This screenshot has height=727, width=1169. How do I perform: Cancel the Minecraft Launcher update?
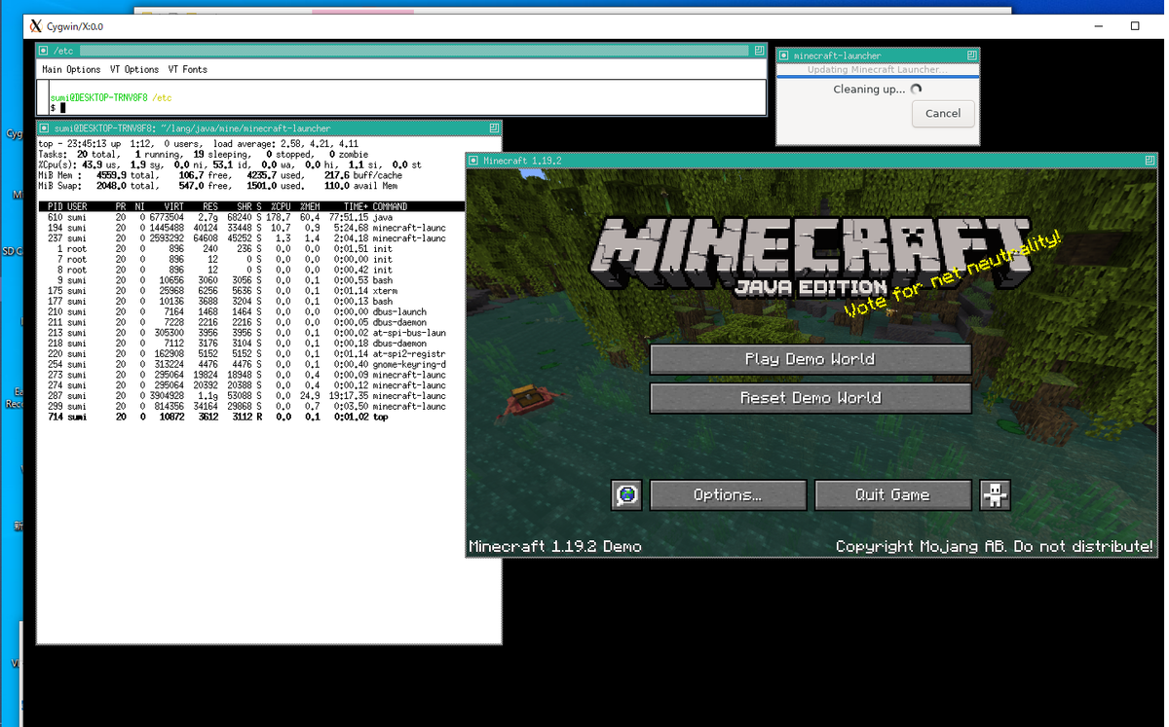coord(943,114)
